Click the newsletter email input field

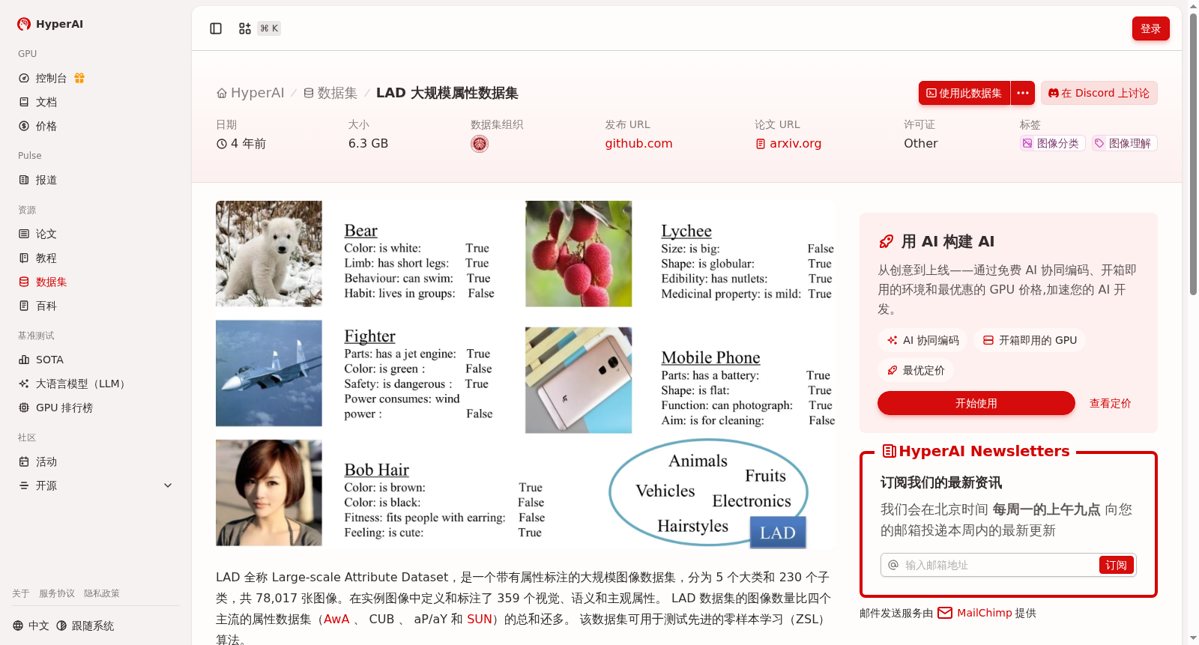click(x=1000, y=565)
